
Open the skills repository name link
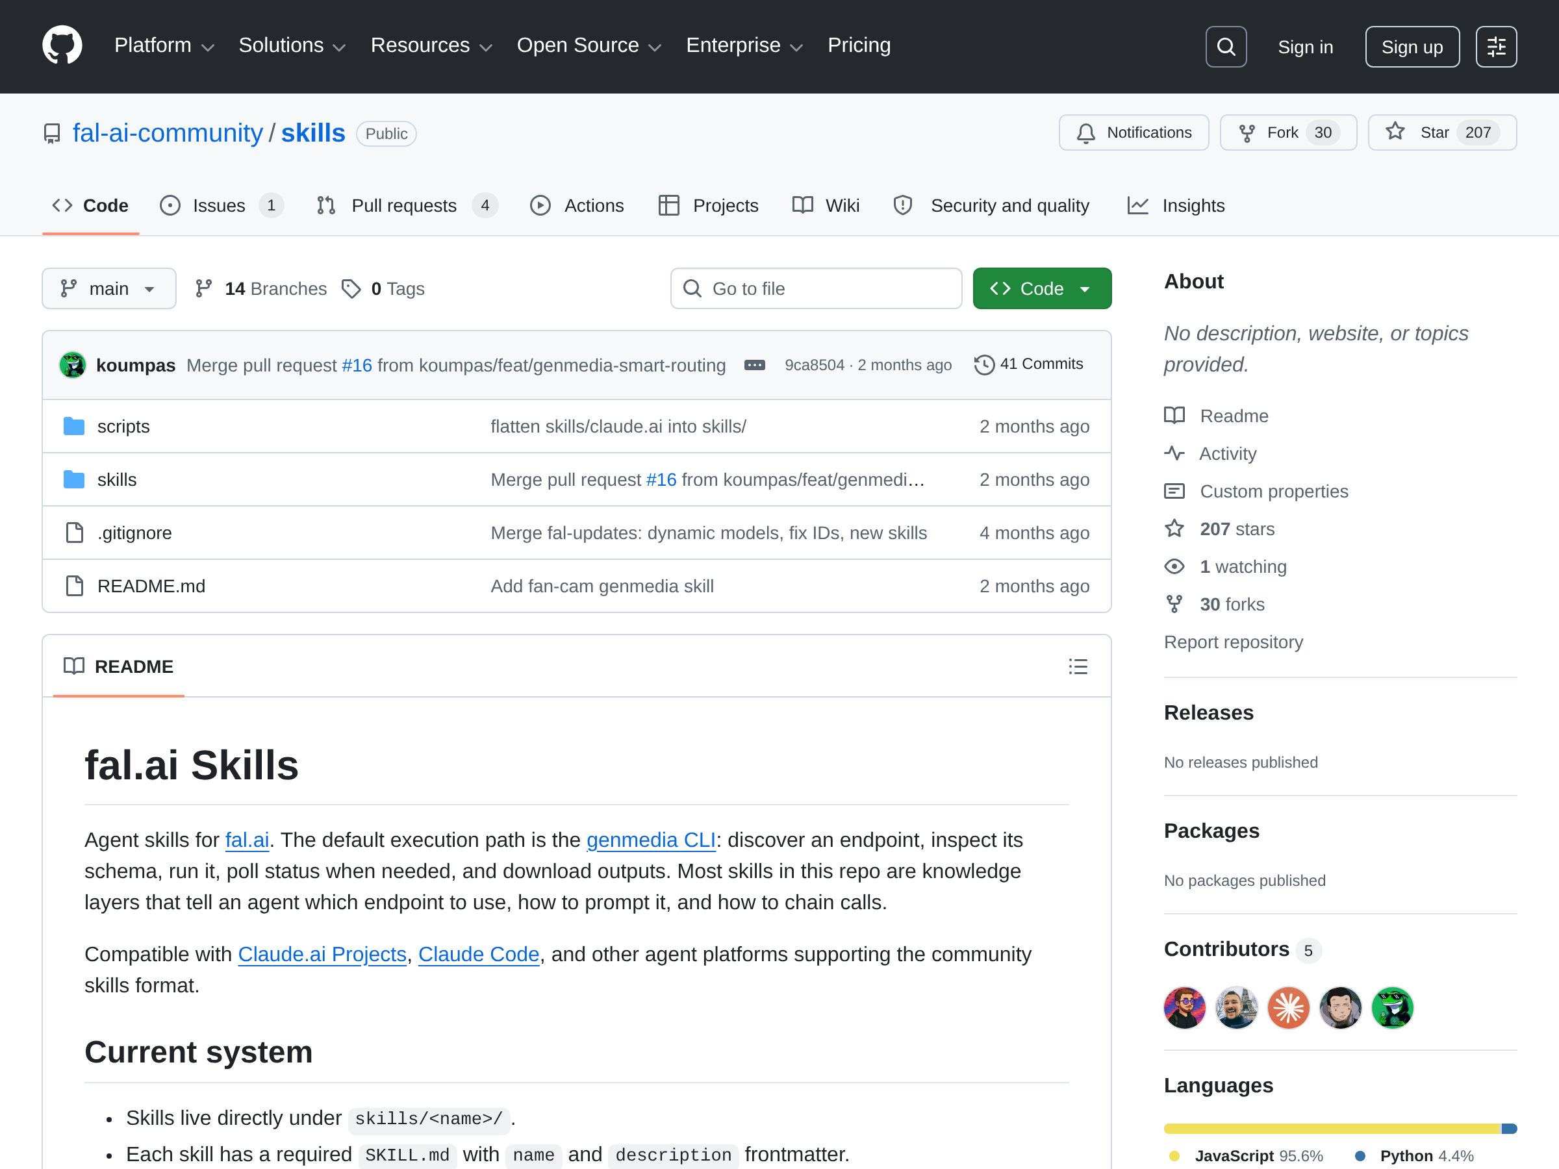pyautogui.click(x=314, y=133)
